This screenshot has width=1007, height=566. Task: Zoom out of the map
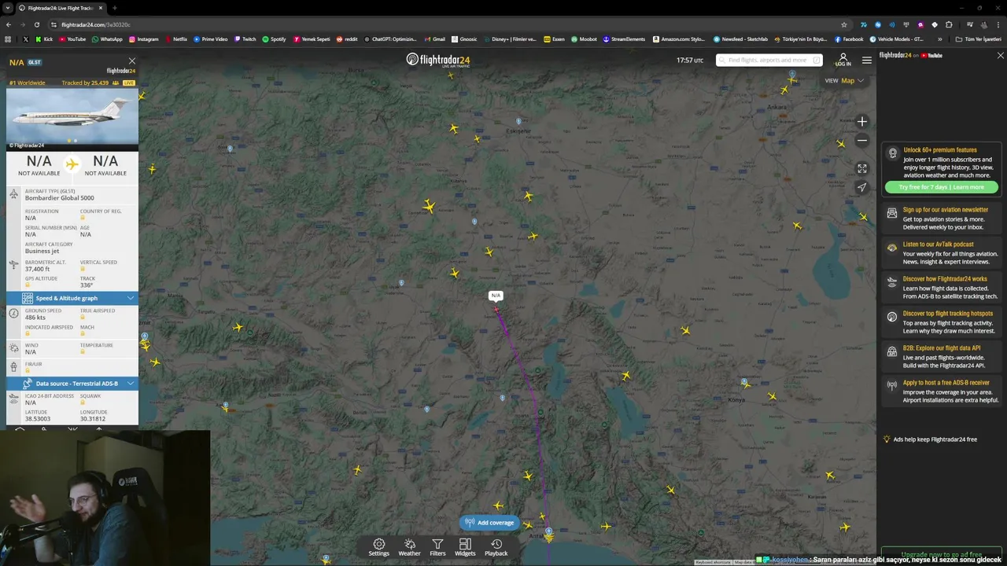[x=862, y=141]
